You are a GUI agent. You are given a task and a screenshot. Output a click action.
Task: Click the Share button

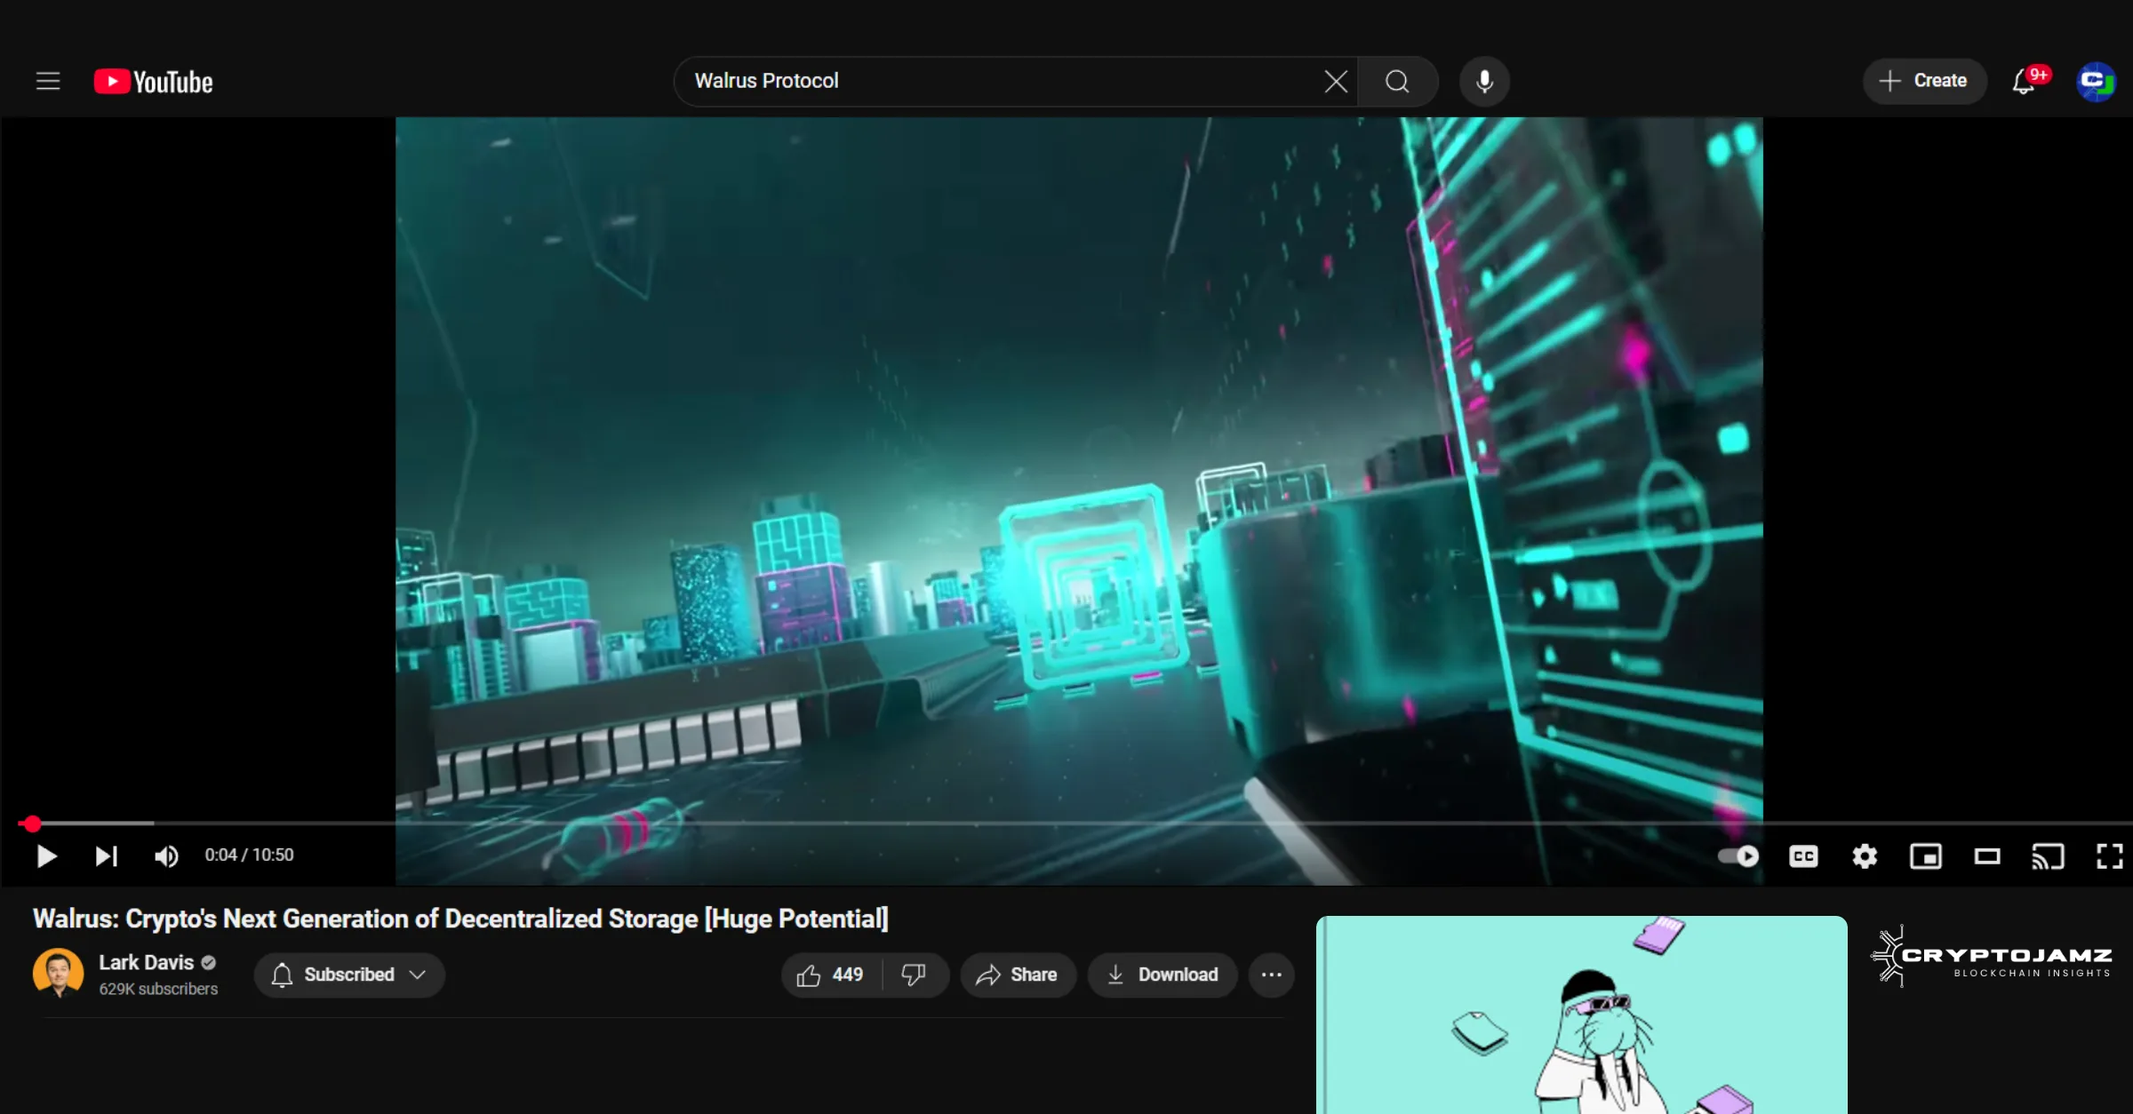pyautogui.click(x=1018, y=975)
